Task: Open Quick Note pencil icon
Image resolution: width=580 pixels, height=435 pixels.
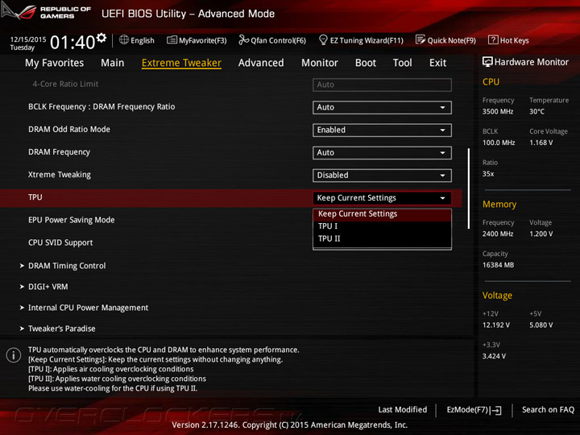Action: tap(420, 39)
